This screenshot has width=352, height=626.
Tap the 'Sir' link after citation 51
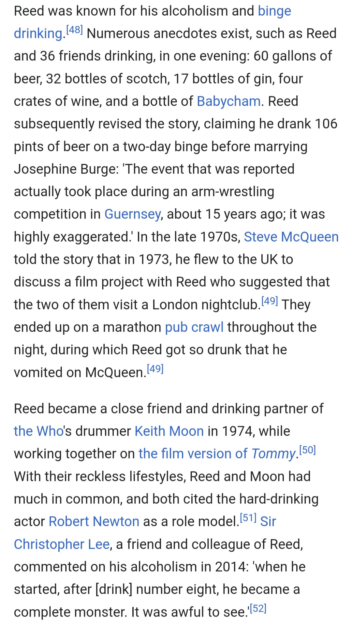pos(268,522)
